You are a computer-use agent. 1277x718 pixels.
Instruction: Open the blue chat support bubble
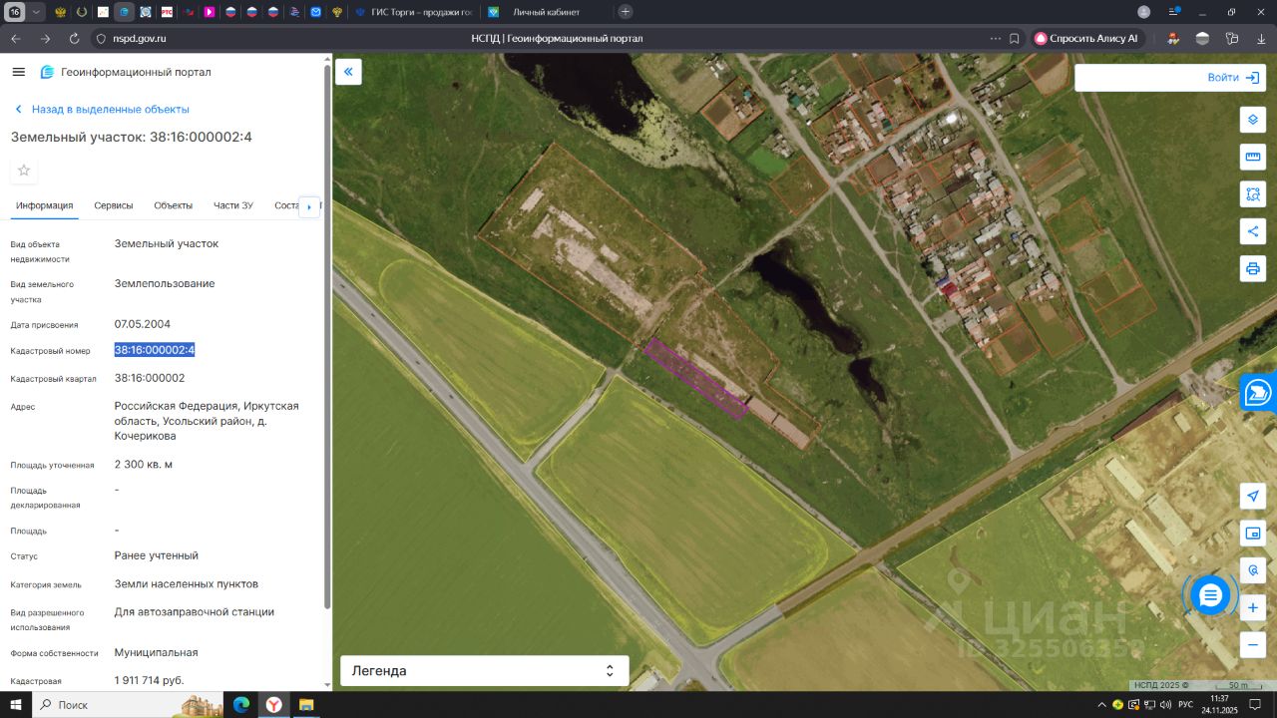(1210, 595)
